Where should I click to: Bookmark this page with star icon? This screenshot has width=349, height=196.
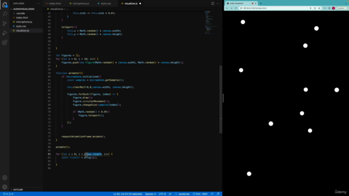click(319, 8)
